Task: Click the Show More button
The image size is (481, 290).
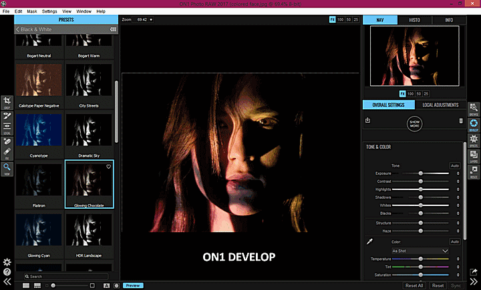Action: 414,124
